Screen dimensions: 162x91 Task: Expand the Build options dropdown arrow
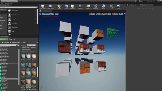click(x=107, y=7)
